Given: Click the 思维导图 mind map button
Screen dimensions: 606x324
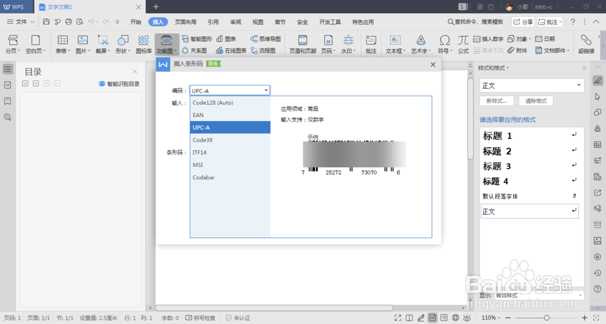Looking at the screenshot, I should tap(265, 39).
